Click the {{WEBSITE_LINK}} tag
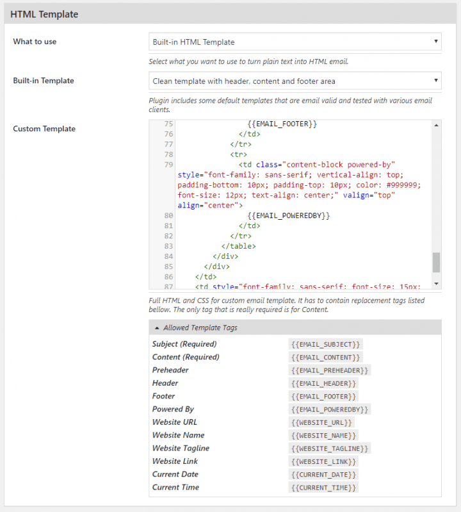The height and width of the screenshot is (512, 461). coord(323,462)
